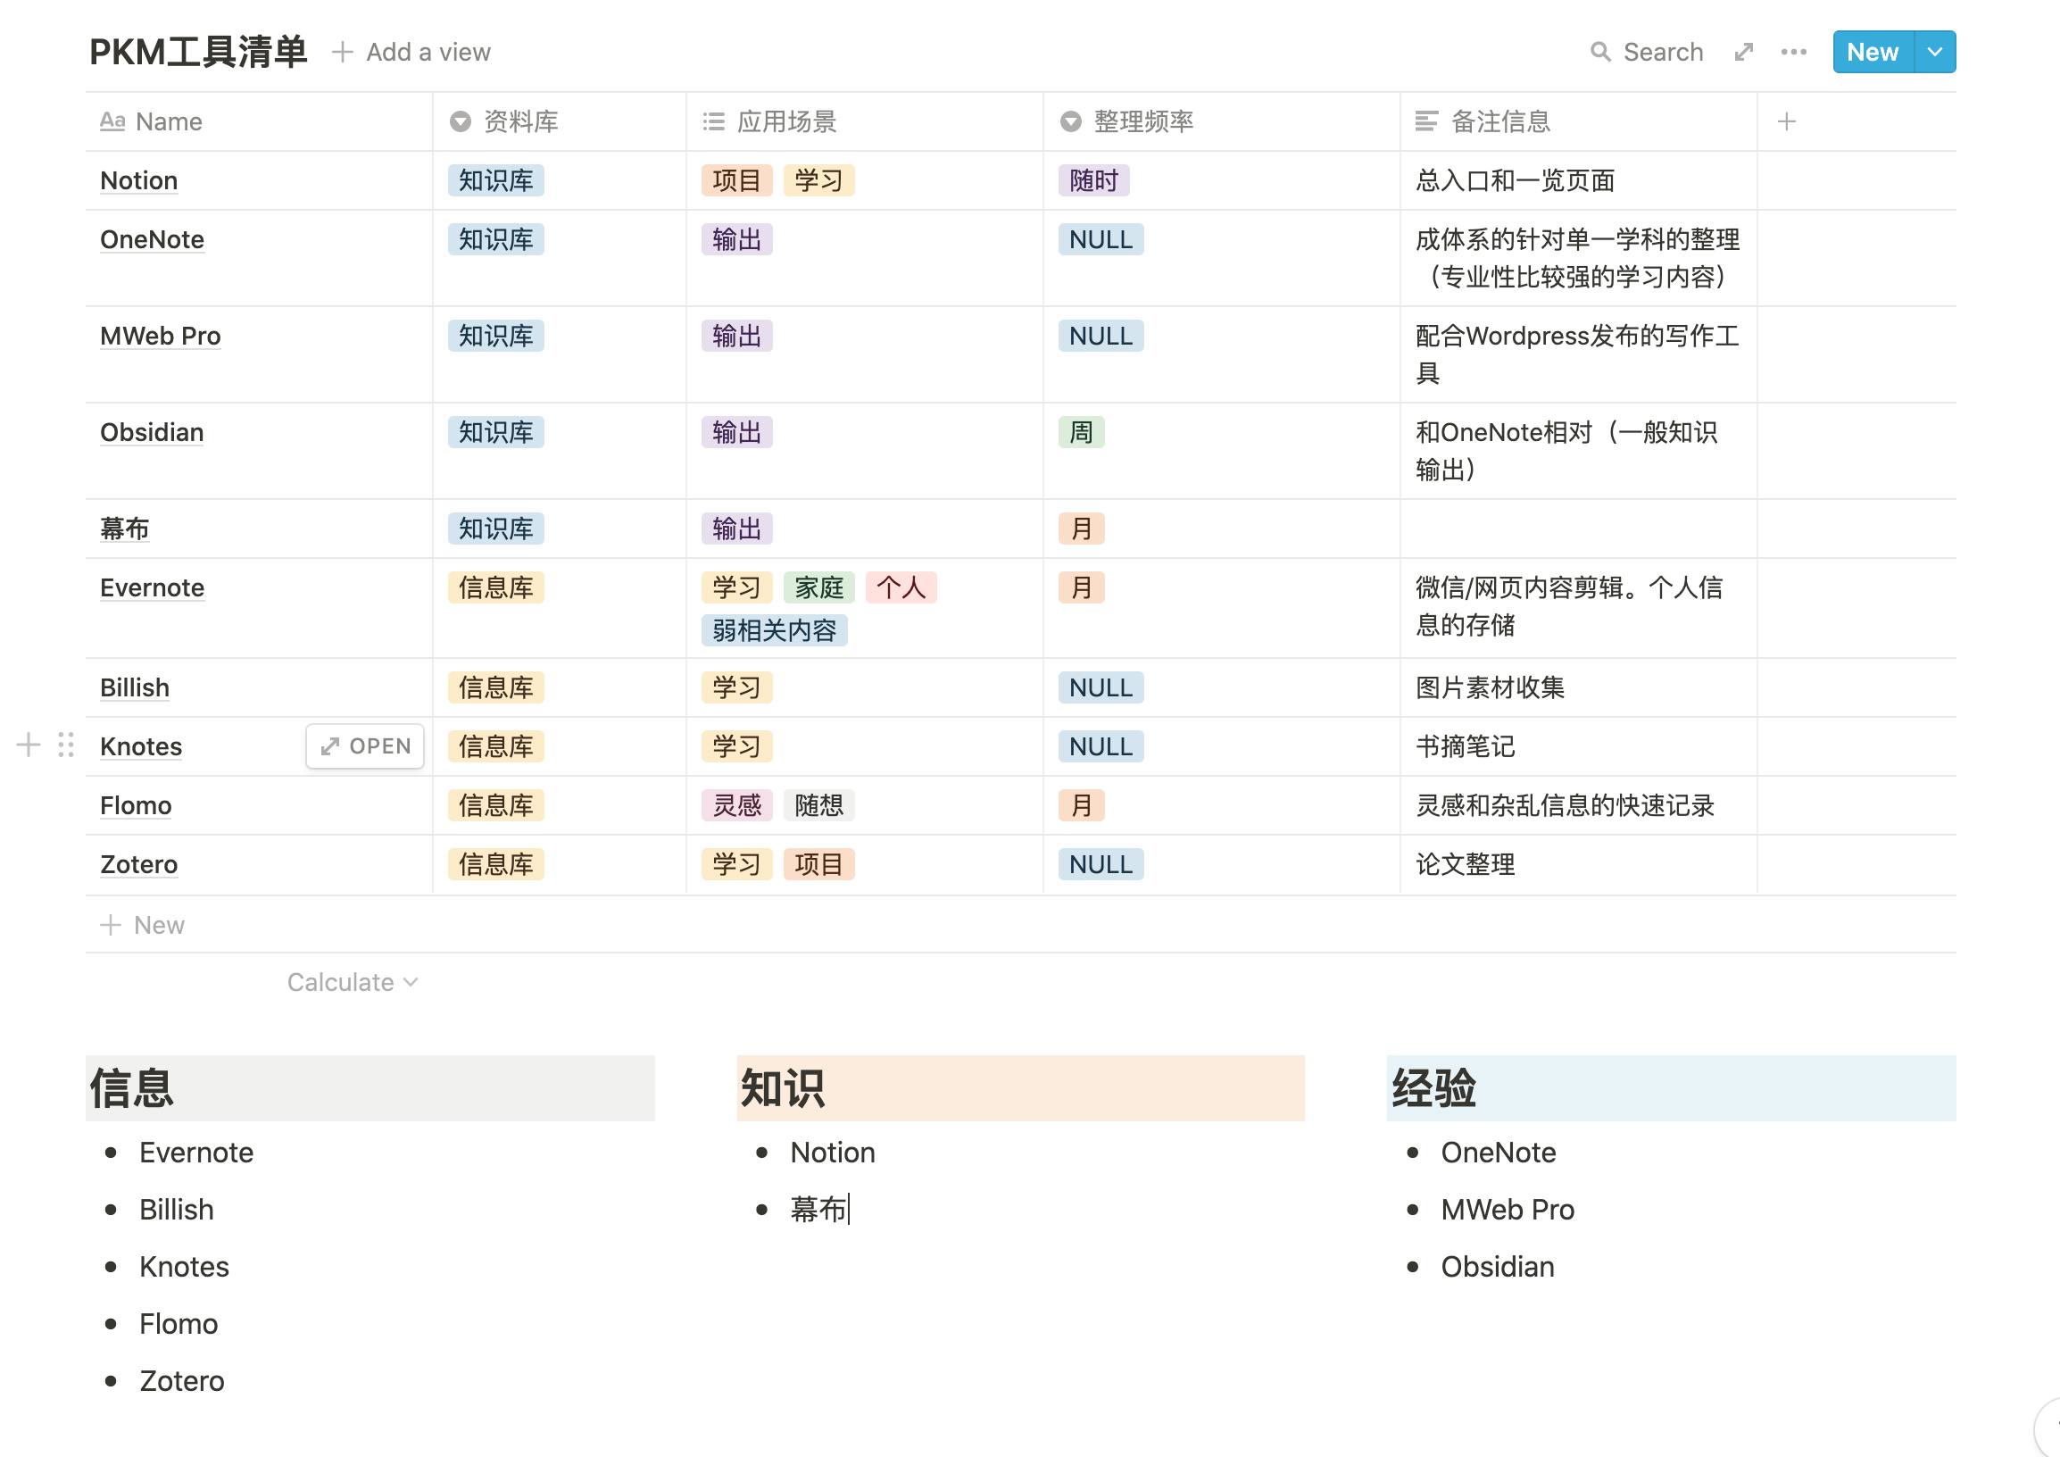Click the 幕布 bullet under 知识
The width and height of the screenshot is (2060, 1457).
818,1210
